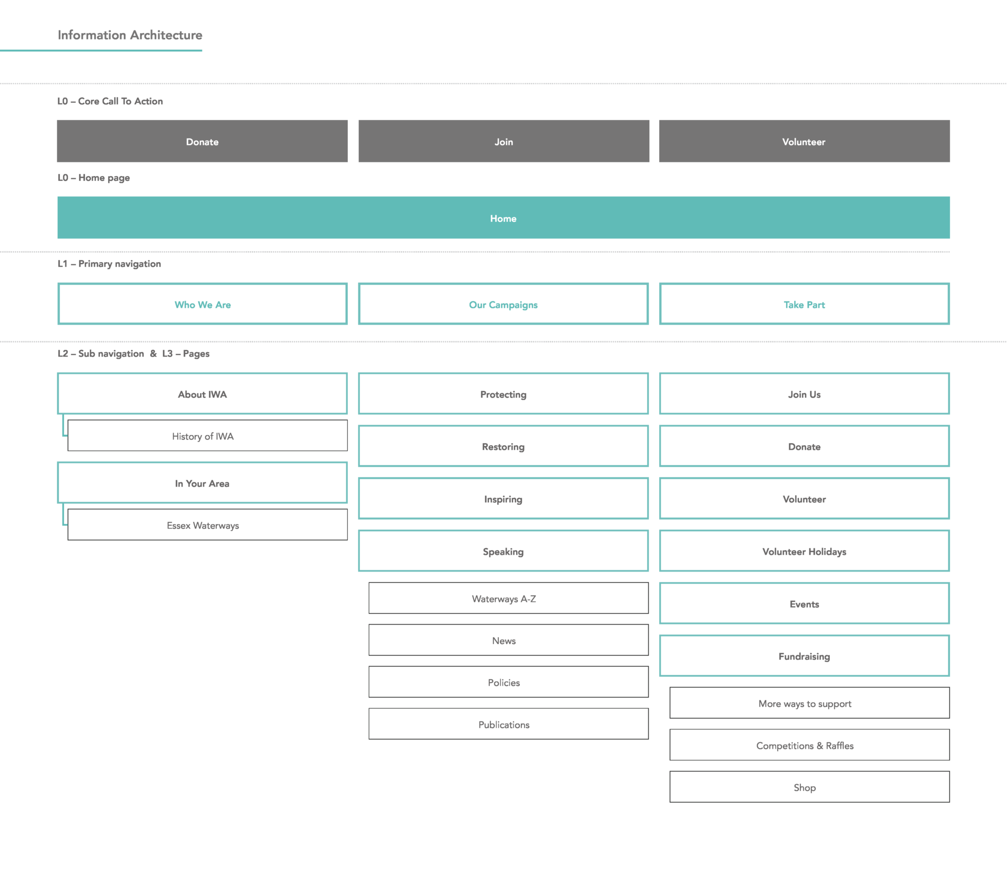Select the Competitions & Raffles box
Viewport: 1007px width, 873px height.
click(810, 745)
